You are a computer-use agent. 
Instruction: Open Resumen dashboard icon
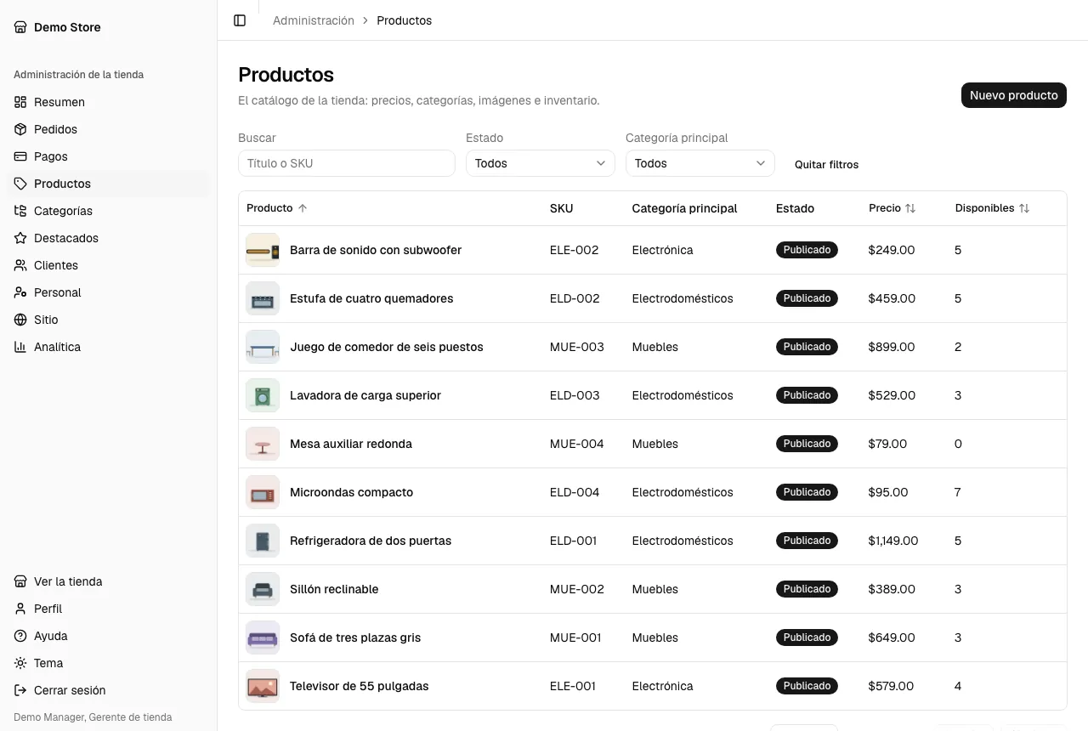point(20,102)
